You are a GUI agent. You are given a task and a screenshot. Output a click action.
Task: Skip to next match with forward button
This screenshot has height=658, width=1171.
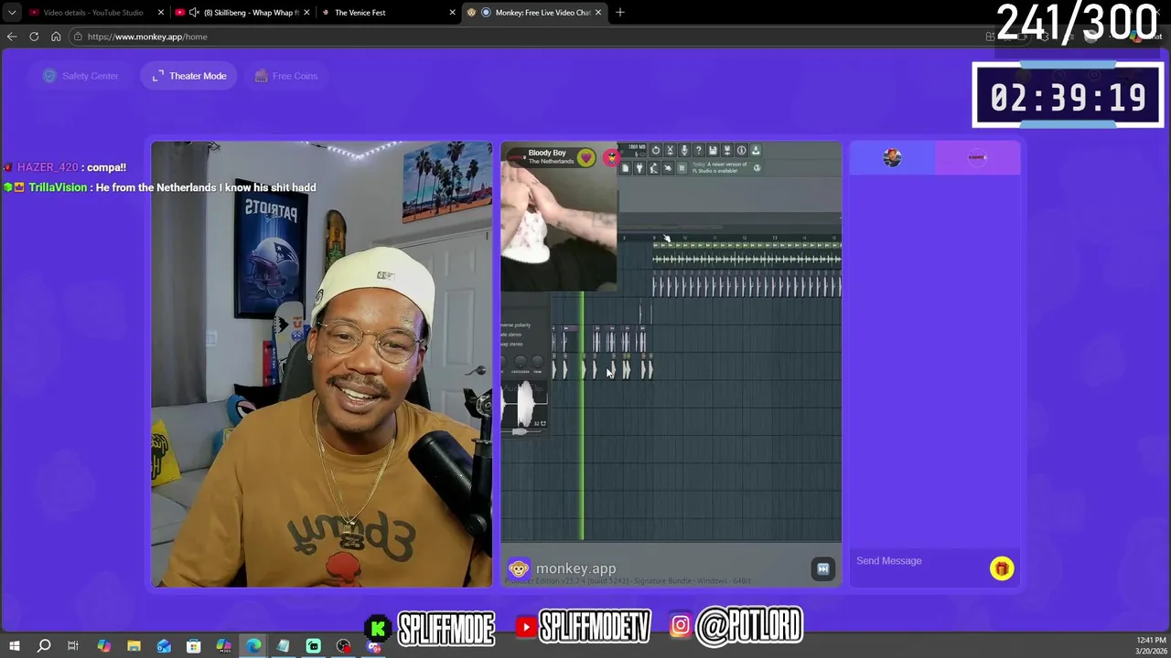tap(822, 568)
